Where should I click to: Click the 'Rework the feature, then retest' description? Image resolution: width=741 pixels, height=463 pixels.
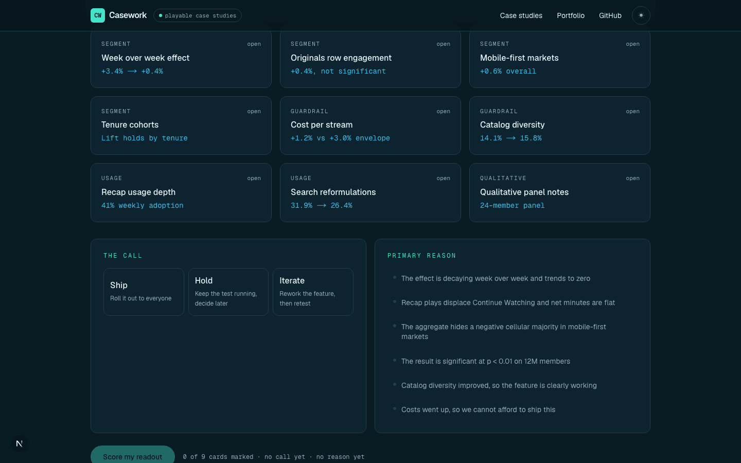[307, 298]
